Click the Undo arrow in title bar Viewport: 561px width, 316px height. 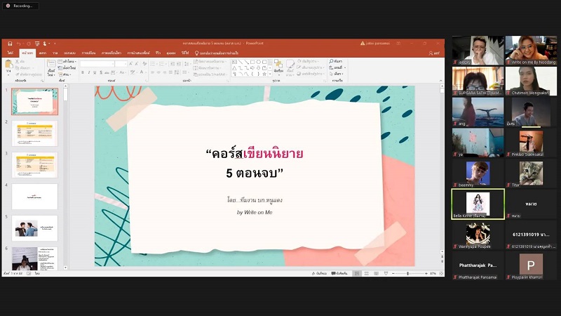[20, 44]
